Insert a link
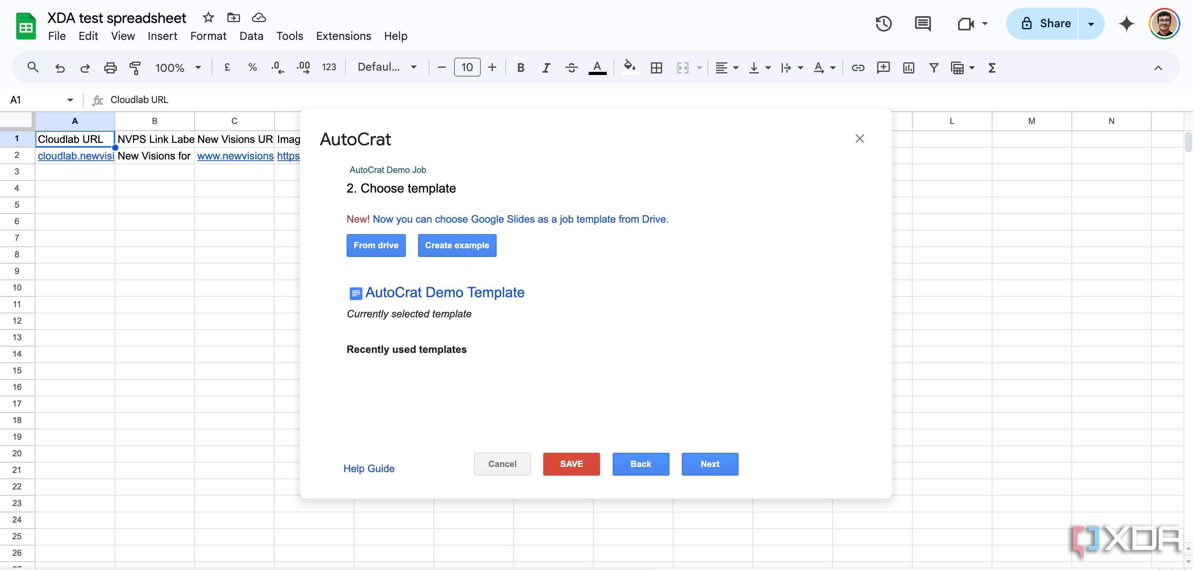 click(858, 68)
